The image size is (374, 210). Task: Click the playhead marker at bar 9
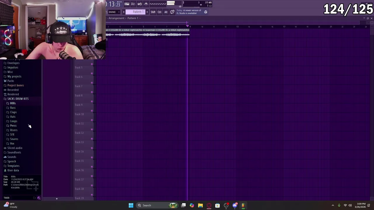pos(187,26)
